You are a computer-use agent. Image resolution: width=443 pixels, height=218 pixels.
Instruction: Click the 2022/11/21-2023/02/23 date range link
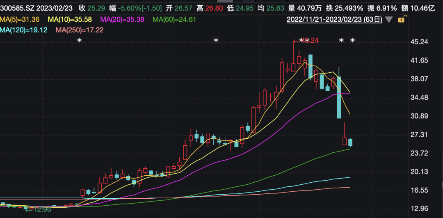[x=334, y=19]
